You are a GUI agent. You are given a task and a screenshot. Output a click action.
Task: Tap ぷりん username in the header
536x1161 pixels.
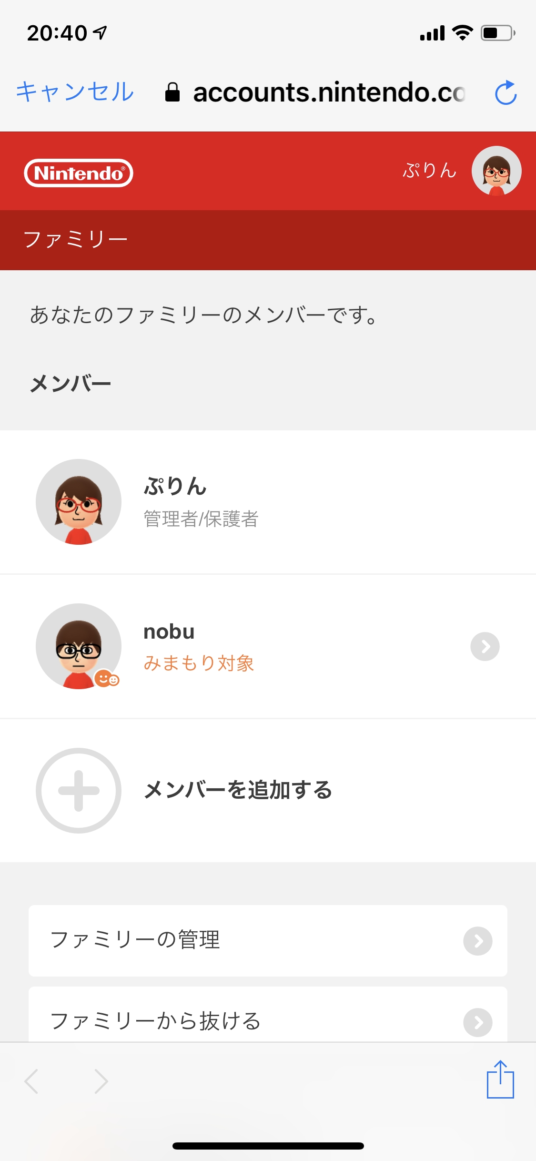[429, 171]
